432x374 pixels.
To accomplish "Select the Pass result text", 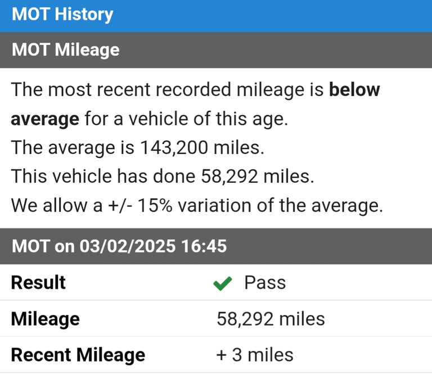I will [265, 282].
